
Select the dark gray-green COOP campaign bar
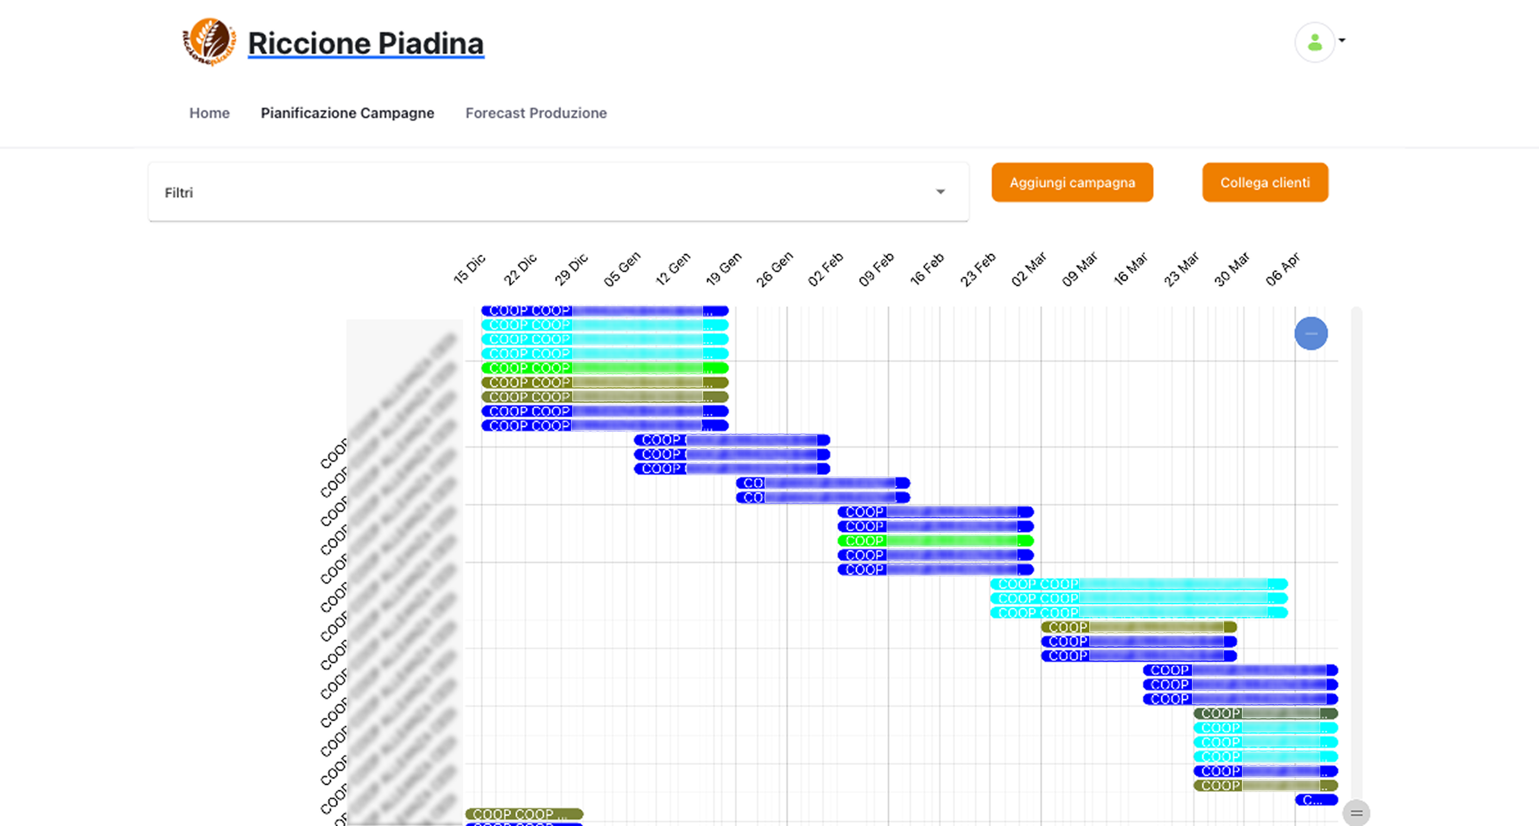tap(1265, 713)
